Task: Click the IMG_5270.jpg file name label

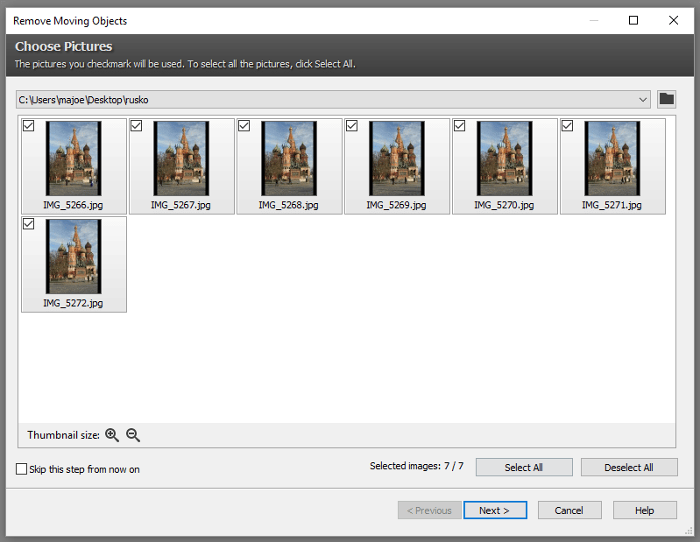Action: click(504, 205)
